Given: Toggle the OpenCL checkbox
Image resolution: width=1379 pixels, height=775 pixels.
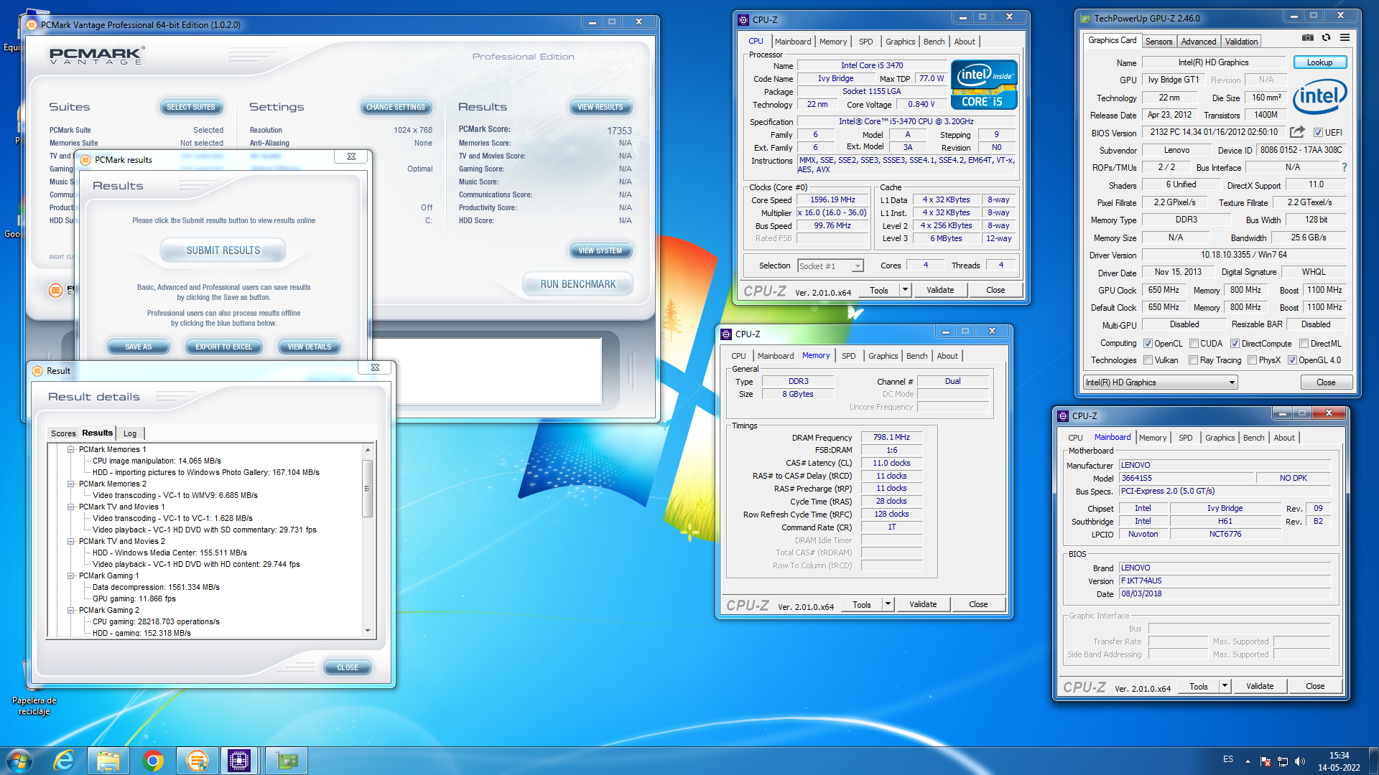Looking at the screenshot, I should [x=1148, y=344].
